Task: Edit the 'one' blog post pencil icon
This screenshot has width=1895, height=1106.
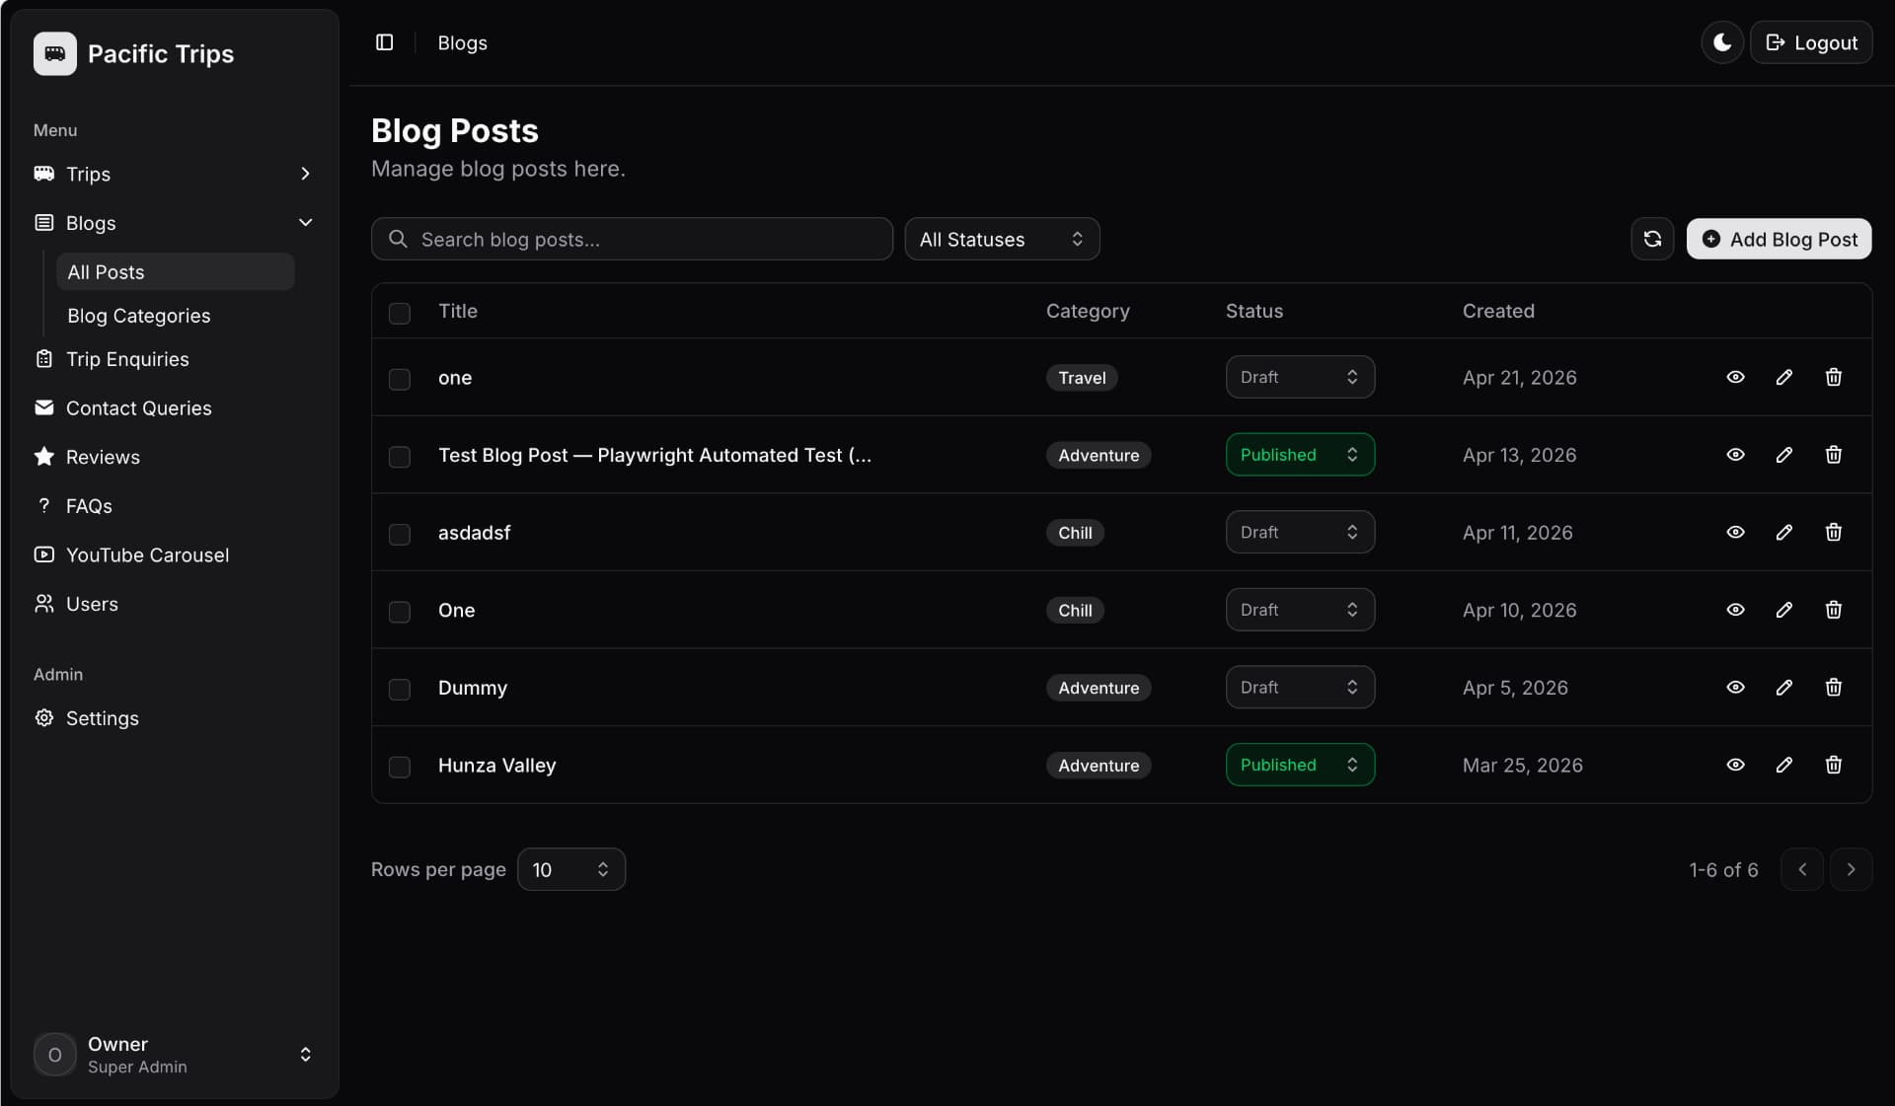Action: 1784,377
